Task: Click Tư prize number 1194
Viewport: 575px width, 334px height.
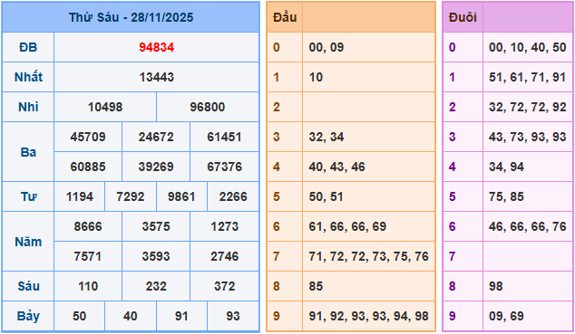Action: (80, 196)
